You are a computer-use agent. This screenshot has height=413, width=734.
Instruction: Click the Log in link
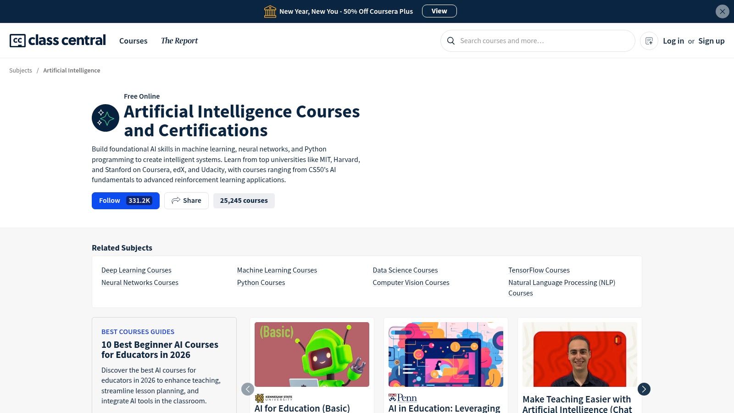673,41
